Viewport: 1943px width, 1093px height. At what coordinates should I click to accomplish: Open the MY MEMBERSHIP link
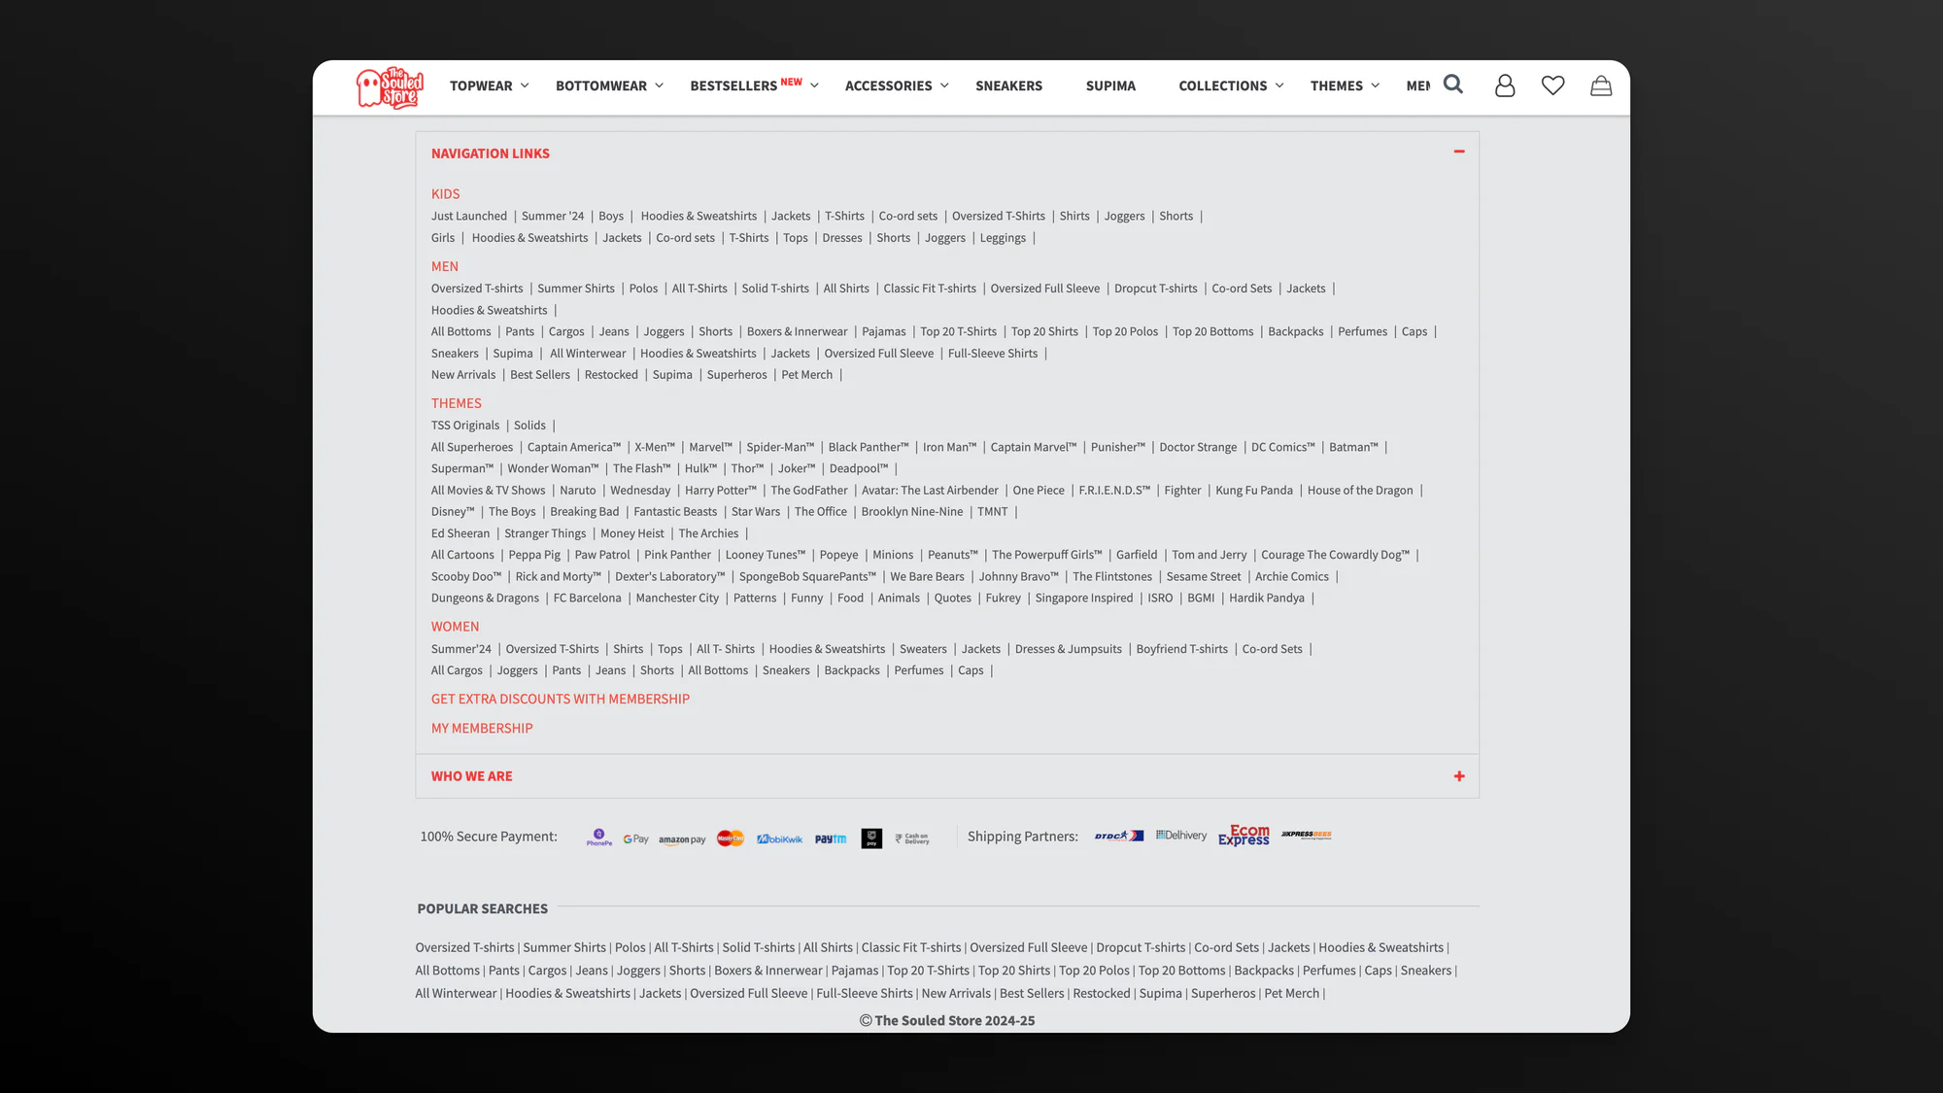tap(482, 728)
